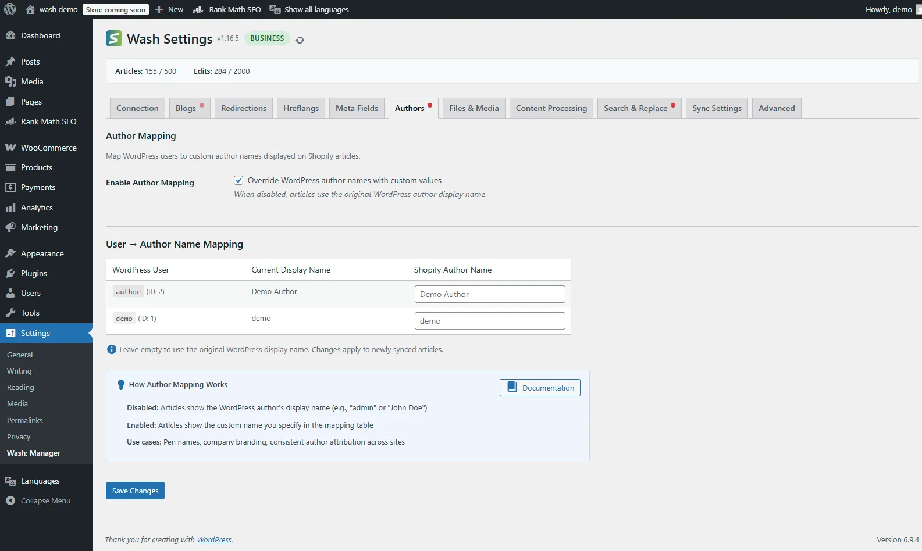
Task: Click Show all languages icon
Action: (x=275, y=9)
